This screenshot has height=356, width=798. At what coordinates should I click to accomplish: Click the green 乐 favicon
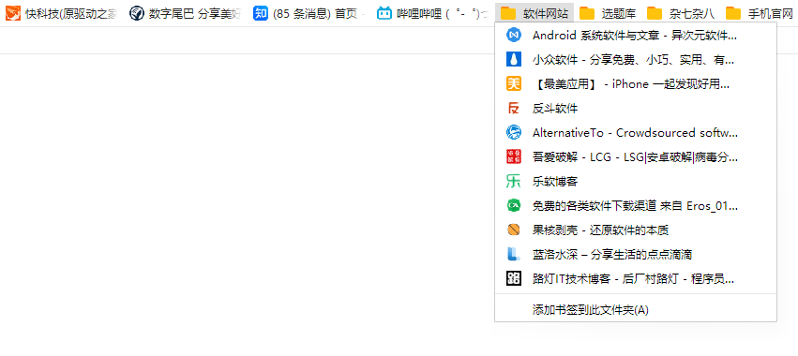coord(514,182)
